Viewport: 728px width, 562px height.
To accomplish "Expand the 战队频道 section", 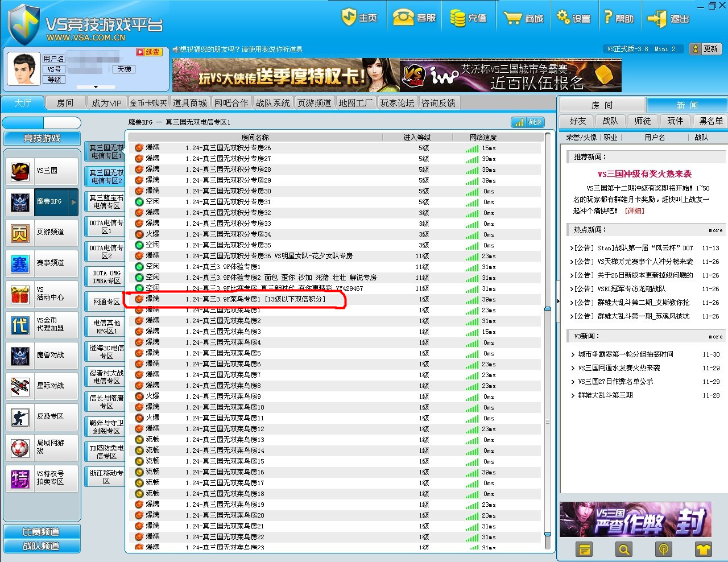I will pos(42,546).
